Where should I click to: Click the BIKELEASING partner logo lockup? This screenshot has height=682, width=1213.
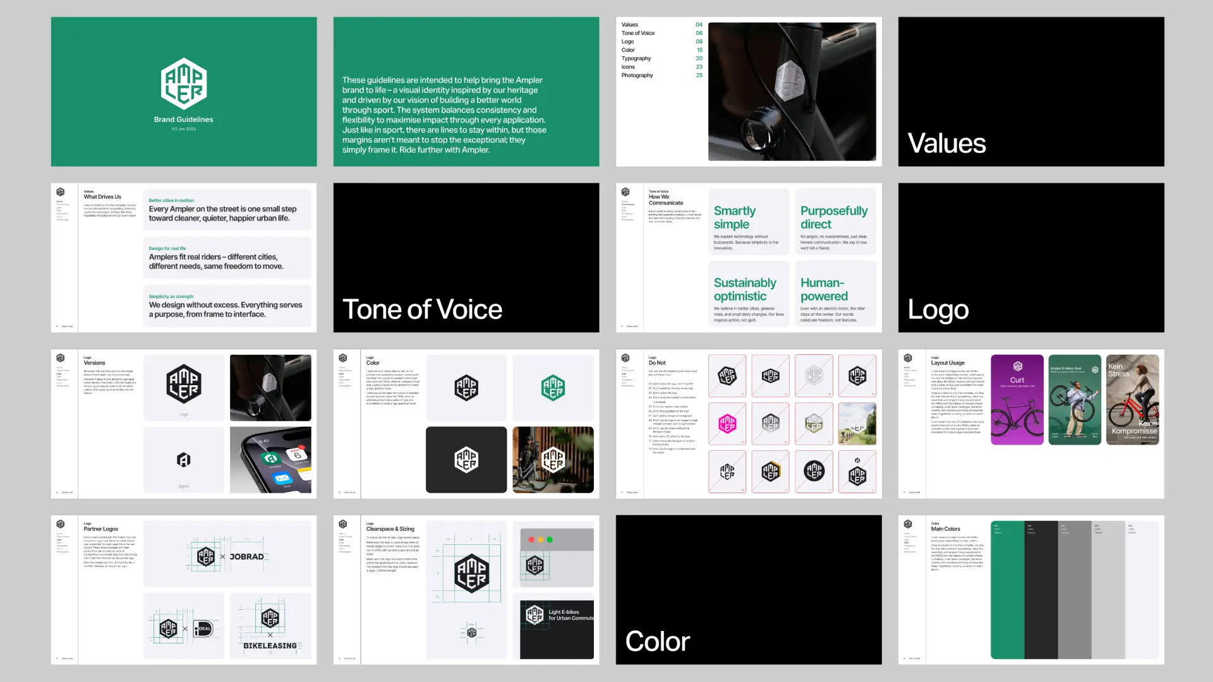pos(270,625)
